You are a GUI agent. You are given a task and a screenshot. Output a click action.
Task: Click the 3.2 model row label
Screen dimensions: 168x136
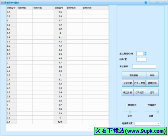point(12,113)
